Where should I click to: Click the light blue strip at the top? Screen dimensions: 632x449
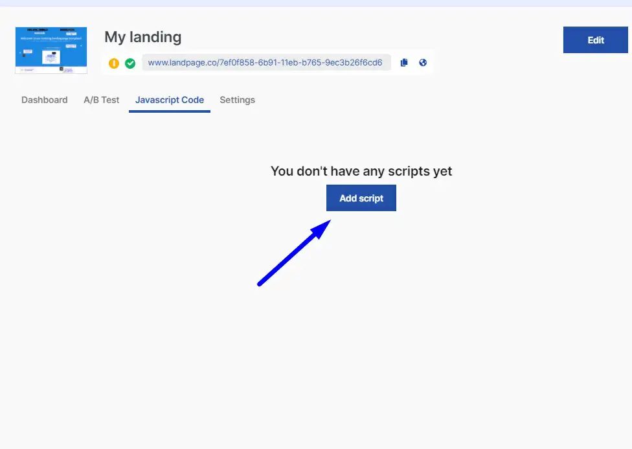click(316, 3)
